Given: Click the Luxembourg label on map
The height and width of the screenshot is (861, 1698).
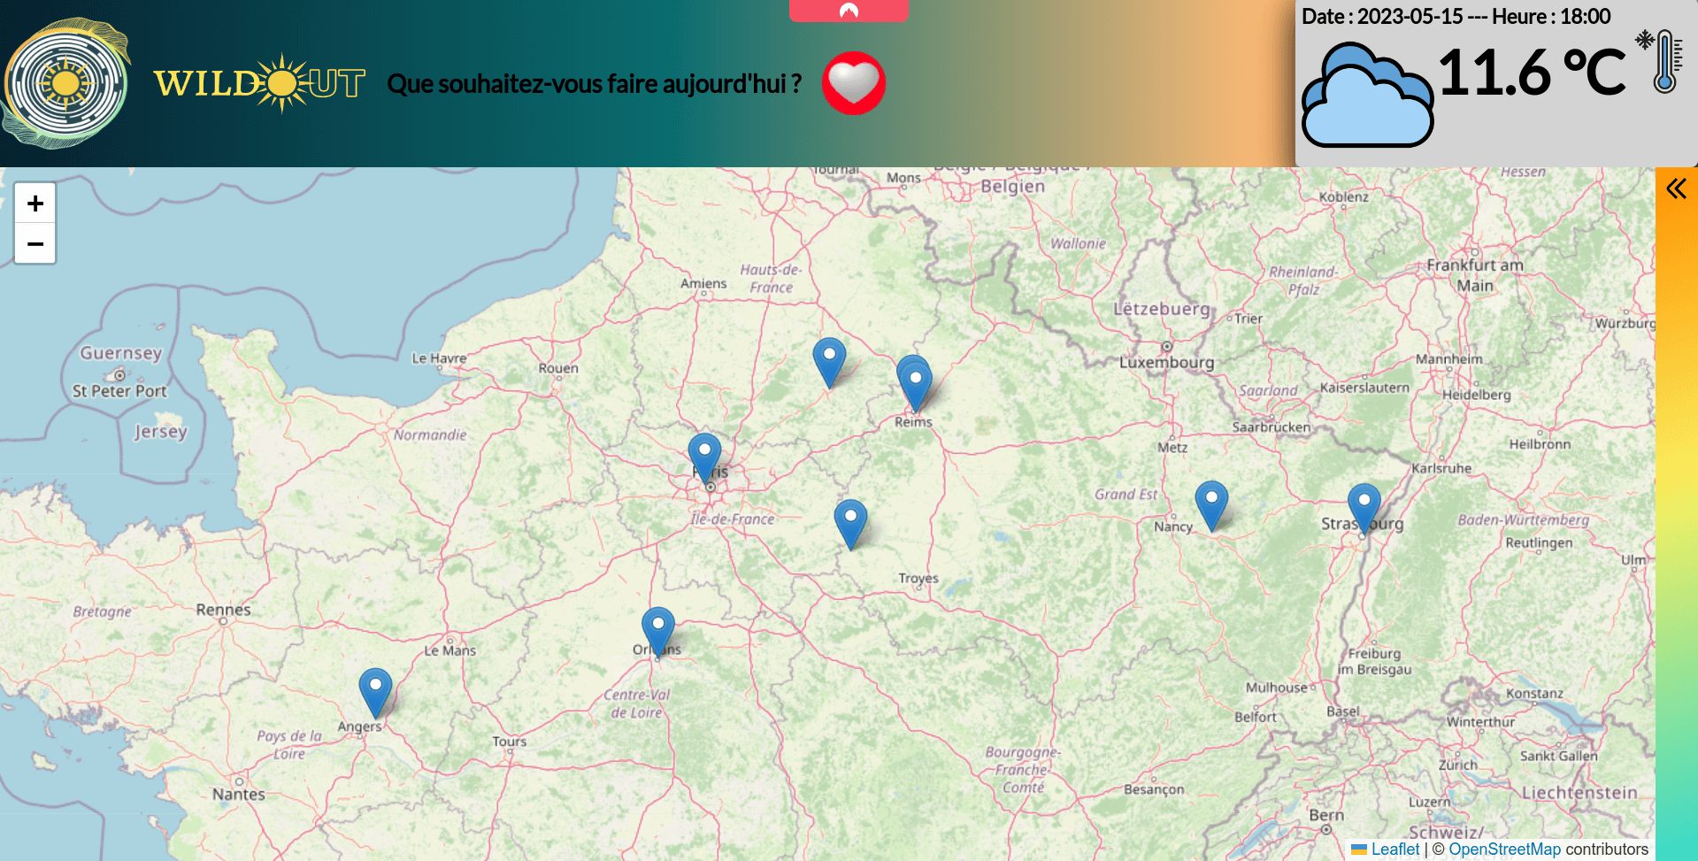Looking at the screenshot, I should coord(1166,362).
